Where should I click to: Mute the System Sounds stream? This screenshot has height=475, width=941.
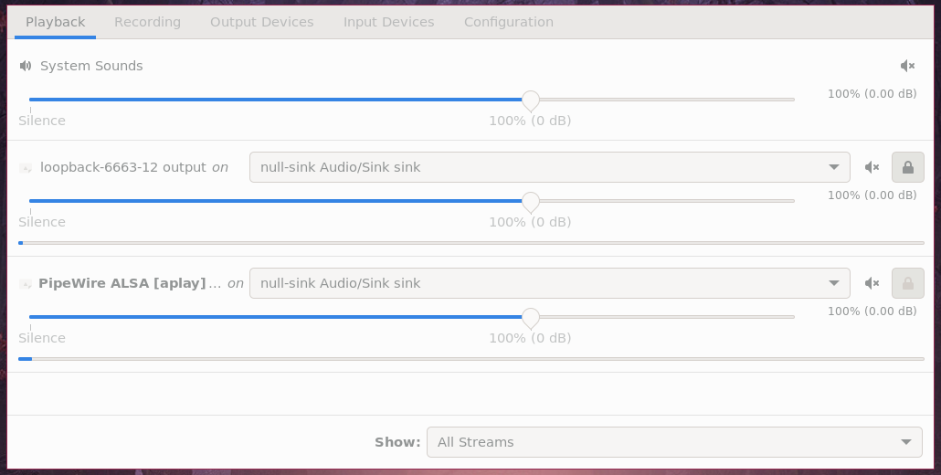tap(907, 66)
